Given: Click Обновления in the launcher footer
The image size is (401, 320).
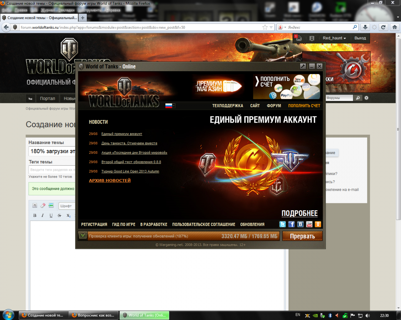Looking at the screenshot, I should [x=252, y=224].
